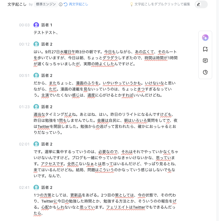Viewport: 219px width, 221px height.
Task: Open the comments panel icon
Action: (205, 61)
